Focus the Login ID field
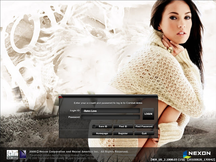Viewport: 216px width, 162px height. [110, 111]
